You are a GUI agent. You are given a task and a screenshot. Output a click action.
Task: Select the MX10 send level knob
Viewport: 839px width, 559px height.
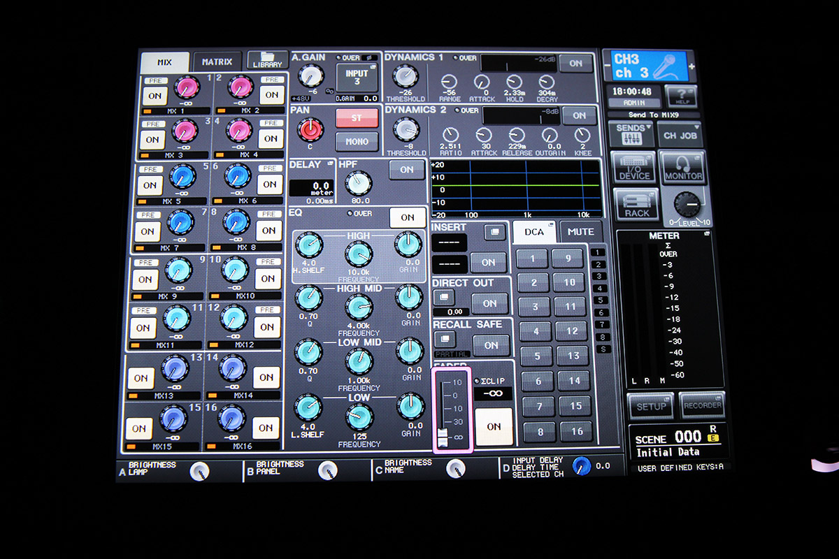(x=234, y=270)
